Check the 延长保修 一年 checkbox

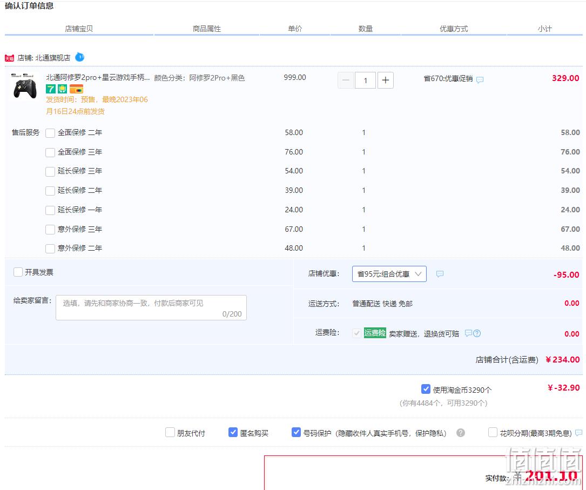coord(50,211)
